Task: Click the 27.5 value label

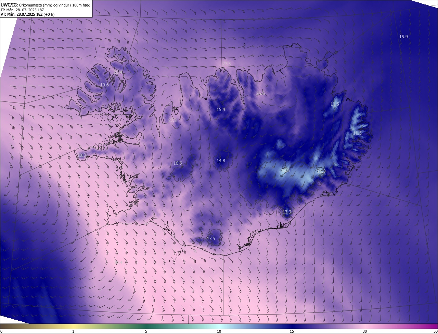Action: tap(227, 64)
